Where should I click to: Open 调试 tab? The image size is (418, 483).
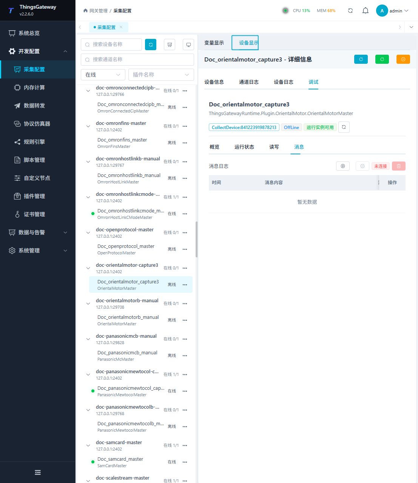click(313, 82)
